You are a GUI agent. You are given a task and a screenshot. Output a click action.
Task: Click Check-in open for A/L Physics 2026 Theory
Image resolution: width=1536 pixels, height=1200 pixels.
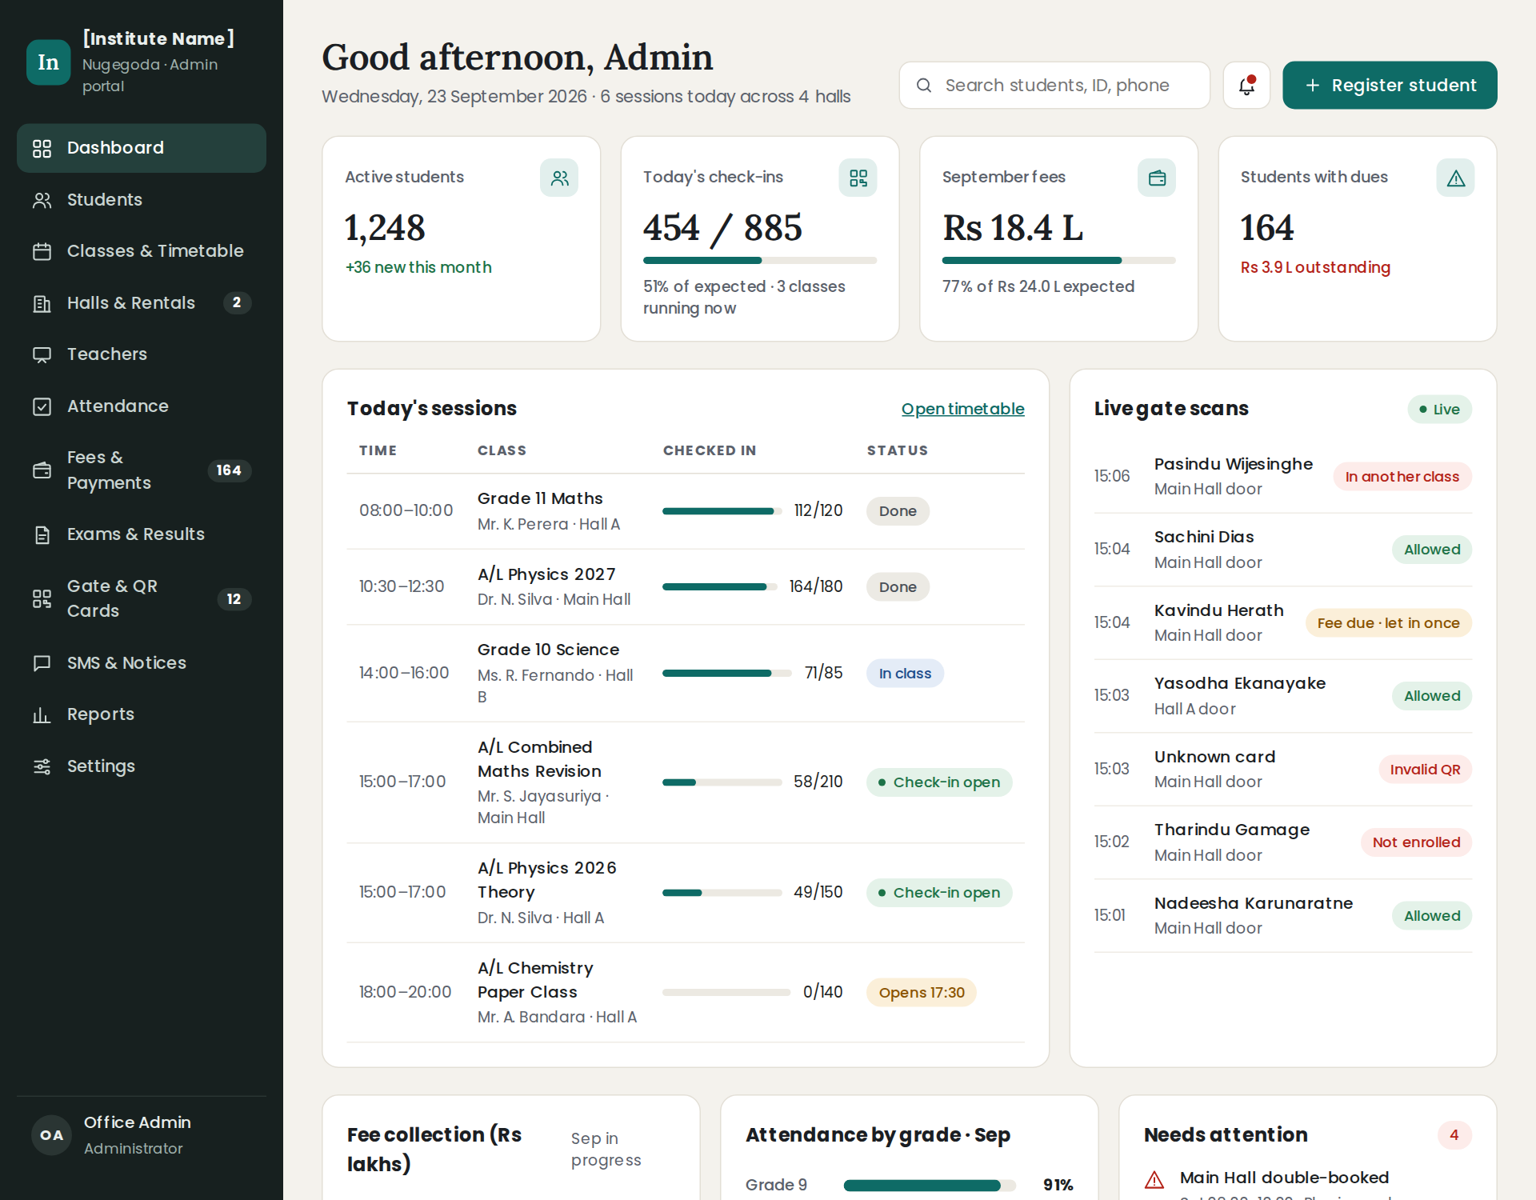click(939, 893)
